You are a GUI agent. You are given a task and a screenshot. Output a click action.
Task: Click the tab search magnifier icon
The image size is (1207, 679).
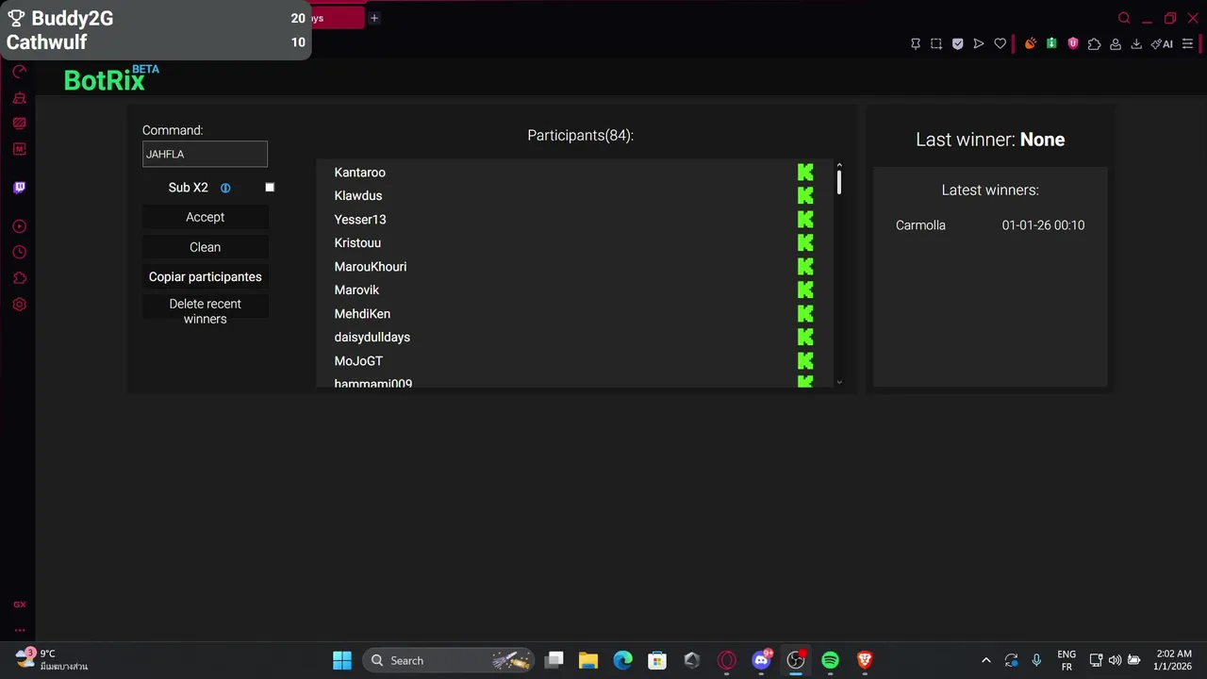pos(1124,18)
